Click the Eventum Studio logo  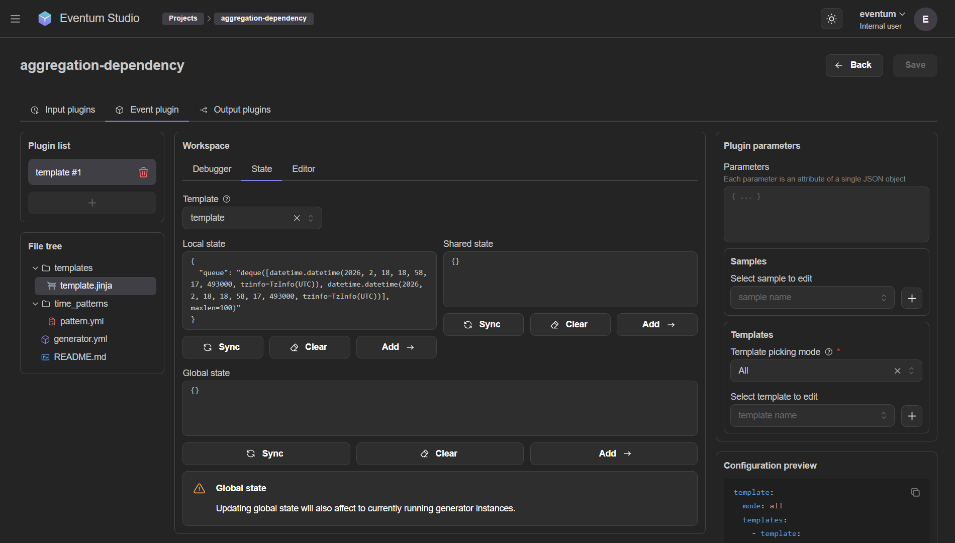click(45, 19)
